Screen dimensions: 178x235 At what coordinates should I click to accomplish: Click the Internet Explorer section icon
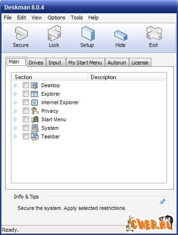point(35,102)
